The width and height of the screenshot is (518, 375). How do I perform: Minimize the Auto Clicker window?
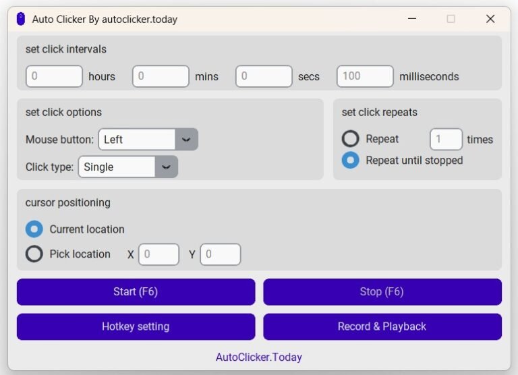click(412, 19)
